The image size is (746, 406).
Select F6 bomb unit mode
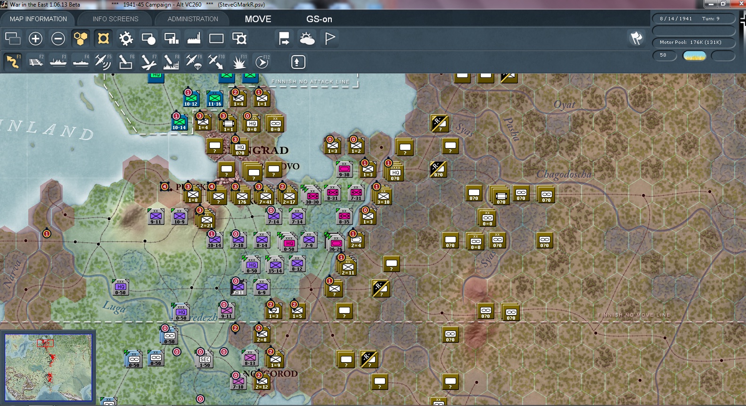[126, 62]
